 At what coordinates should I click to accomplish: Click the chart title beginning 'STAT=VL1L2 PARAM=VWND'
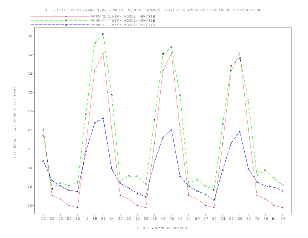(153, 10)
